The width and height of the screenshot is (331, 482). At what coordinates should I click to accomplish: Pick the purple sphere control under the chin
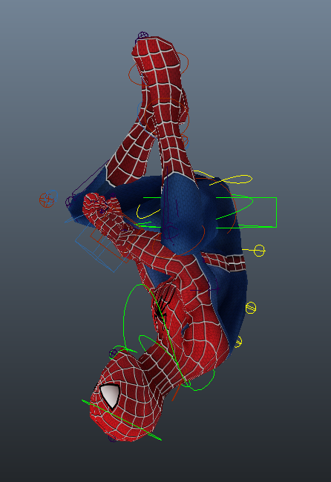point(114,354)
